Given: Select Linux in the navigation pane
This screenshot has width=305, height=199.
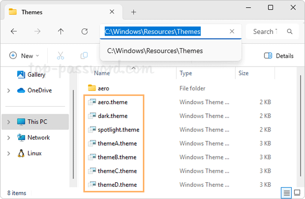Looking at the screenshot, I should coord(29,153).
